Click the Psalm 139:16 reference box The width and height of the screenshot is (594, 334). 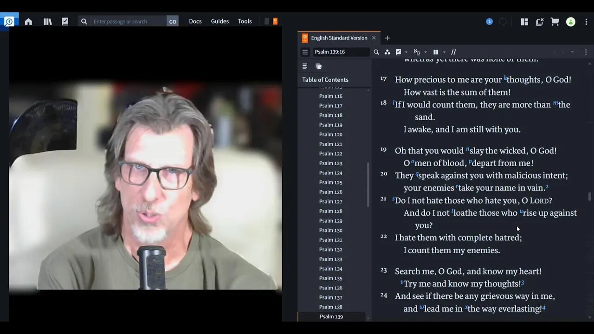(341, 52)
